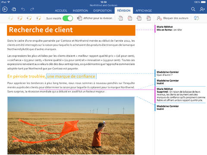This screenshot has width=207, height=155.
Task: Go to the previous comment
Action: (29, 18)
